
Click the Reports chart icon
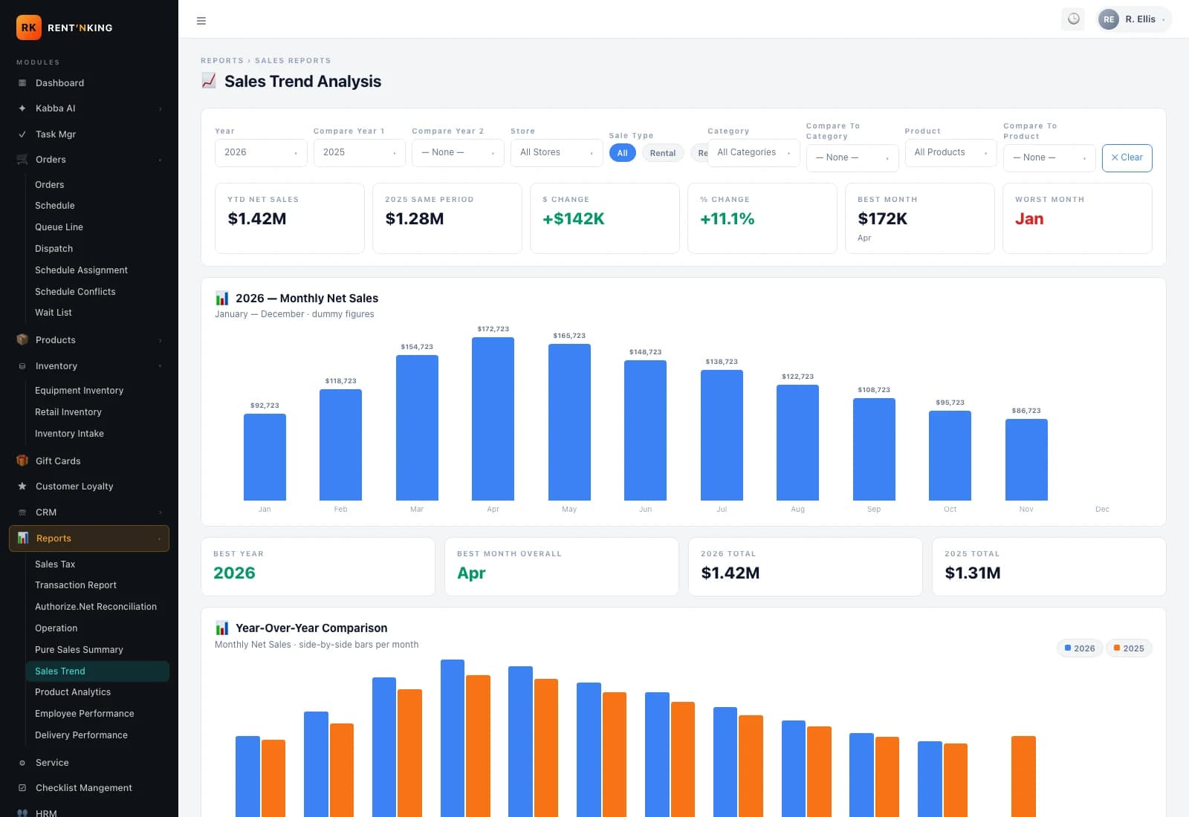point(23,538)
